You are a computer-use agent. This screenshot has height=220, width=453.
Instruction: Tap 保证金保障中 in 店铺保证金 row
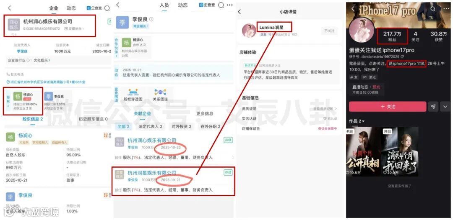click(x=327, y=129)
